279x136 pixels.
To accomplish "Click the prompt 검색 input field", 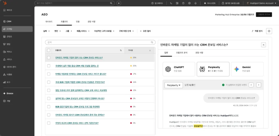I will click(100, 42).
